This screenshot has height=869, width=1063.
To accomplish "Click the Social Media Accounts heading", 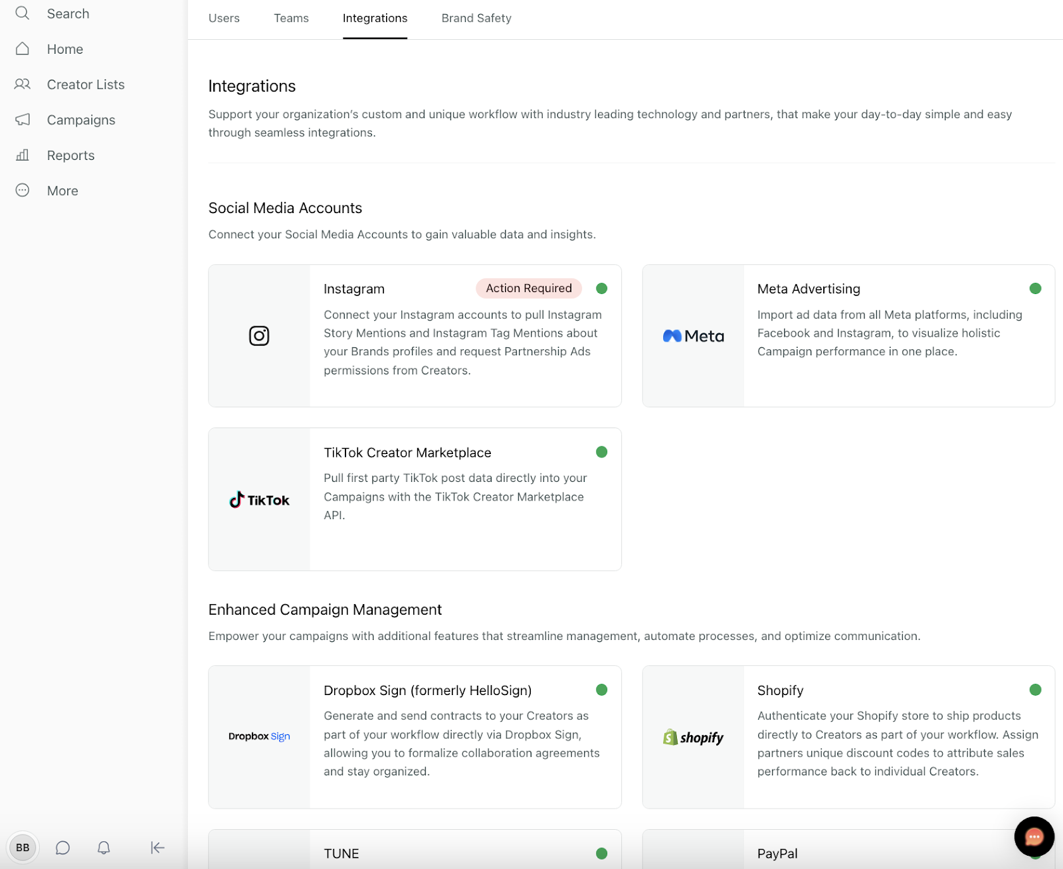I will [x=285, y=208].
